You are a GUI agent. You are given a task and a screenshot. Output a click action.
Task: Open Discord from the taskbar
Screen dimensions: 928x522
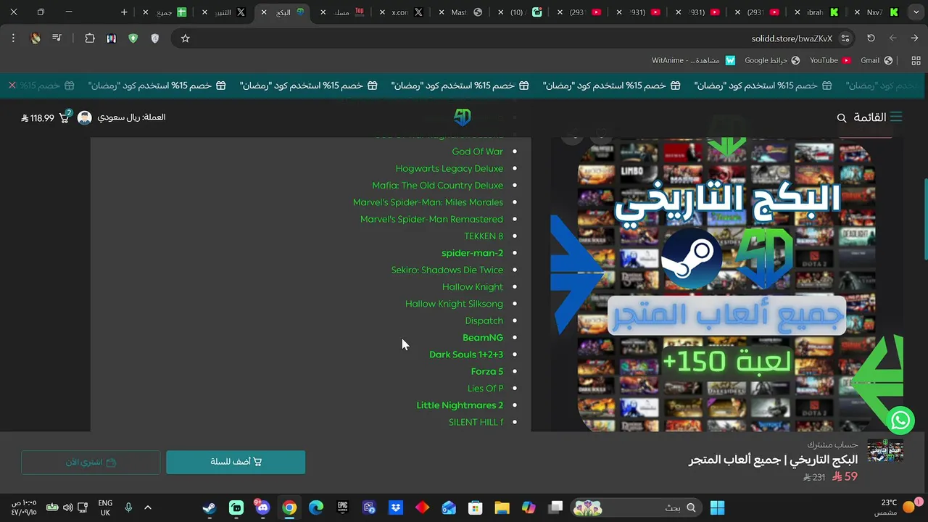pyautogui.click(x=262, y=507)
